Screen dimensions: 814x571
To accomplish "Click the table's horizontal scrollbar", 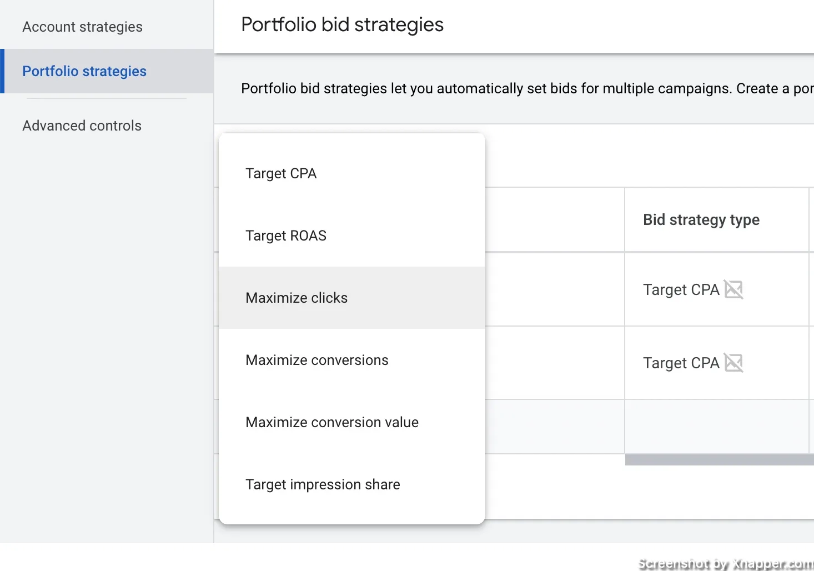I will click(719, 460).
